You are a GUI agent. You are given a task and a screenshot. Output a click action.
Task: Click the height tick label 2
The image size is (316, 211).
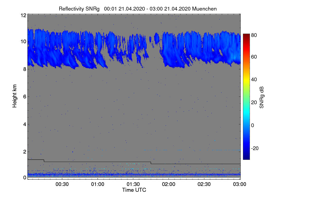click(x=24, y=152)
